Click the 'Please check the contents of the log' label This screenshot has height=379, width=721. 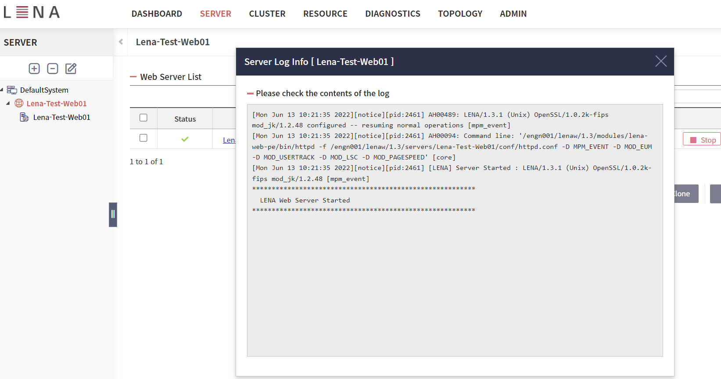click(323, 93)
